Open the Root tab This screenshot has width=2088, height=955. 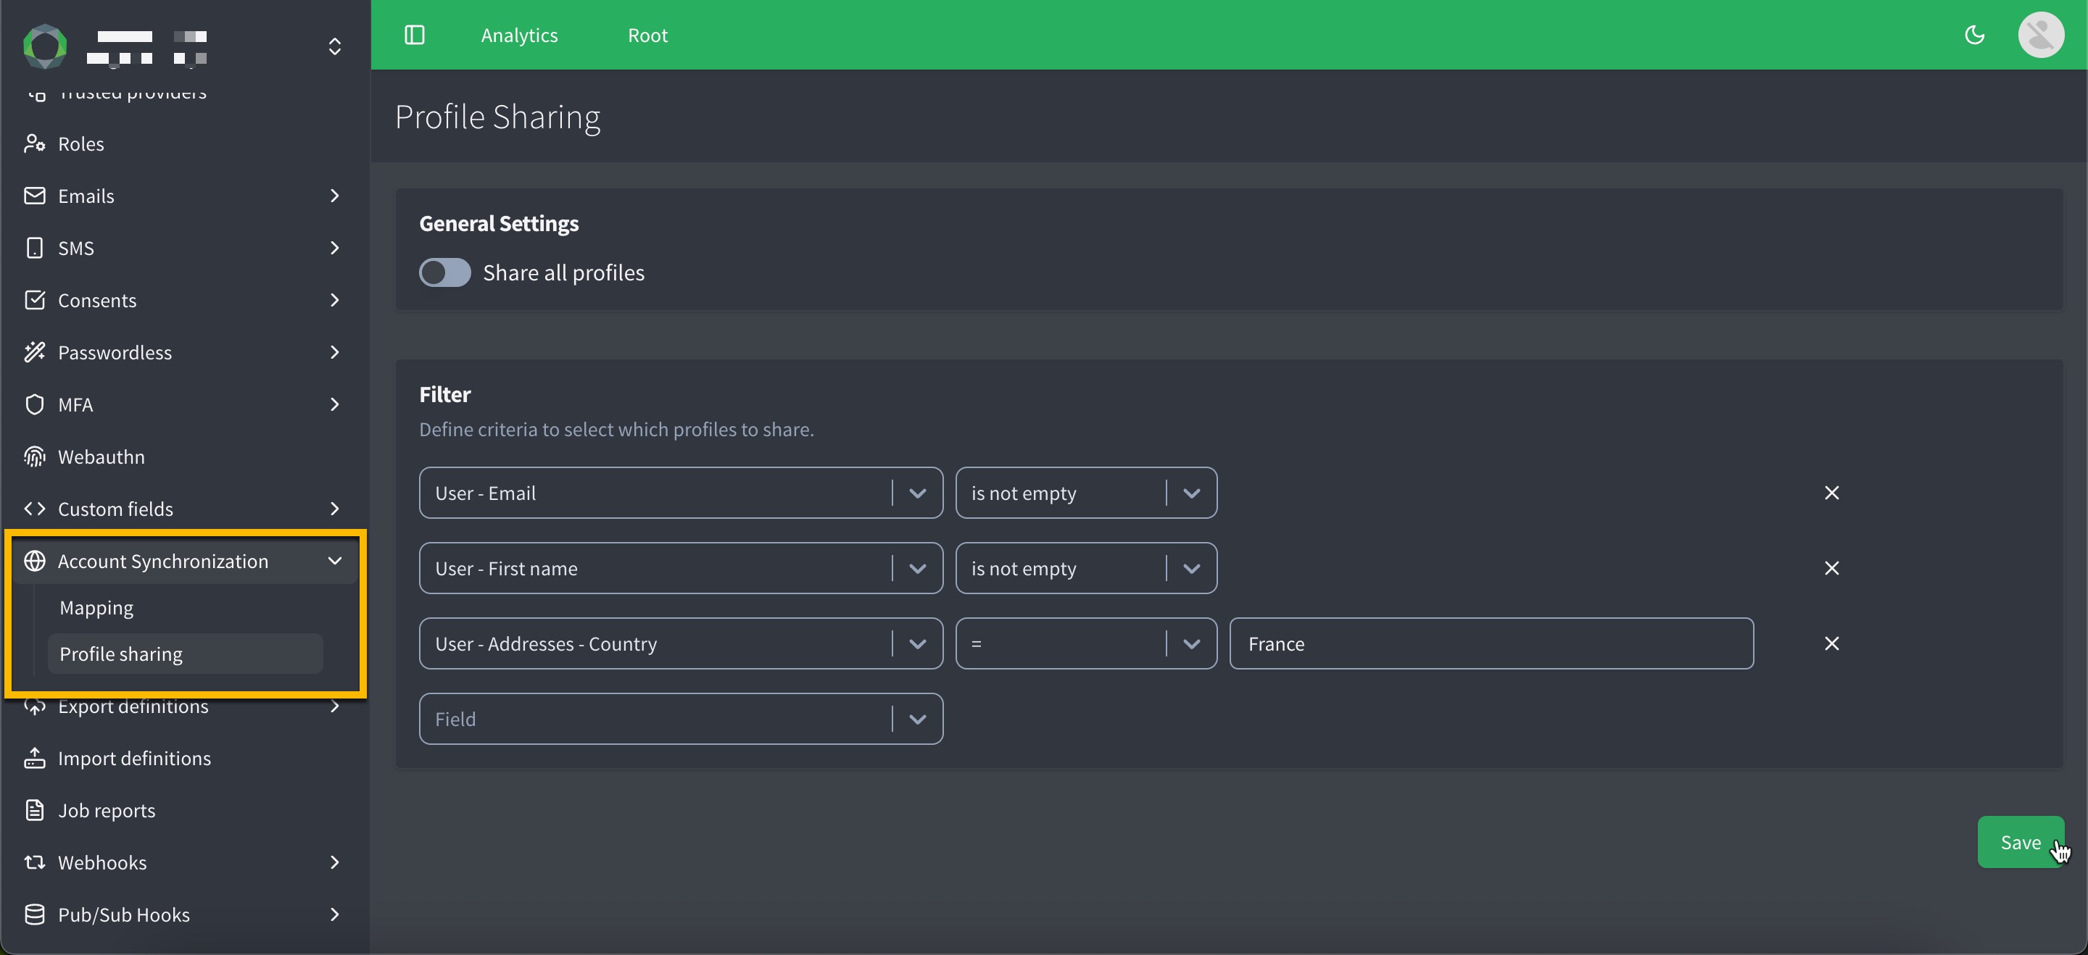point(647,35)
